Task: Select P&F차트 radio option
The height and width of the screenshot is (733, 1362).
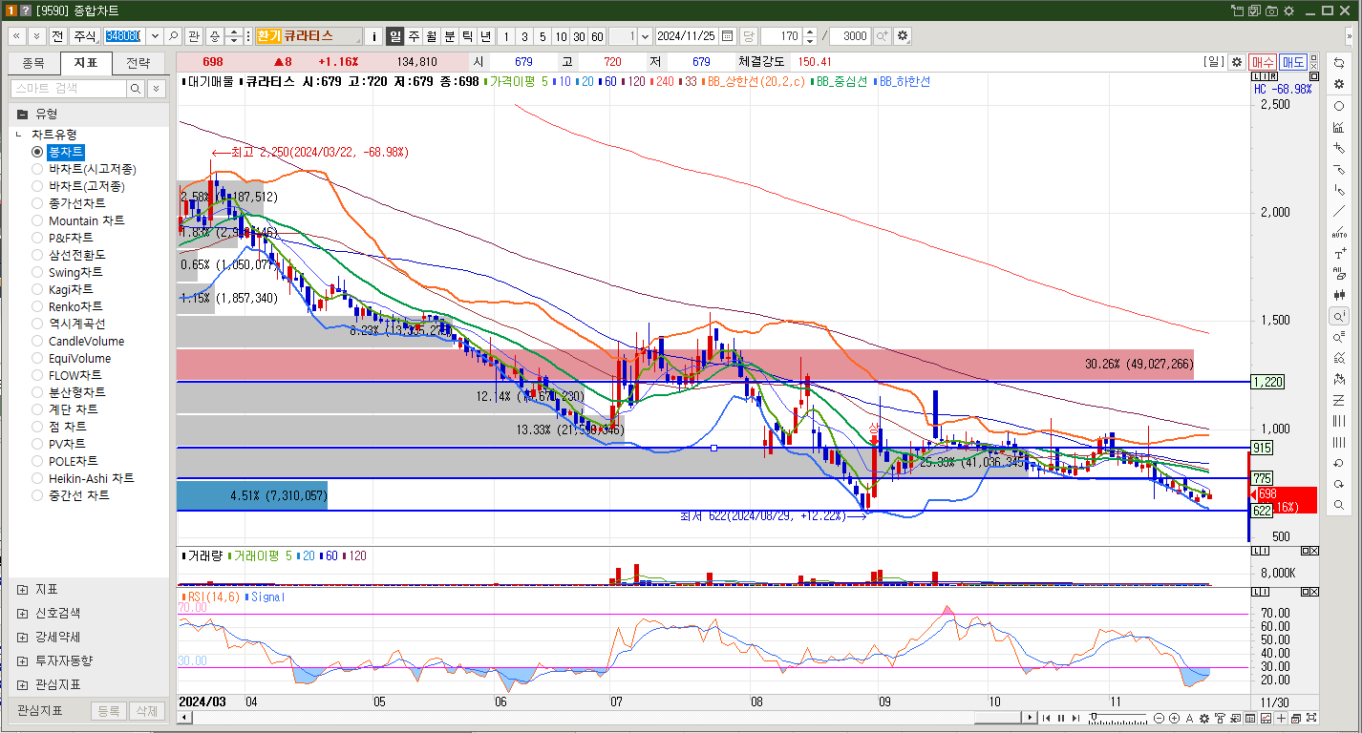Action: click(63, 238)
